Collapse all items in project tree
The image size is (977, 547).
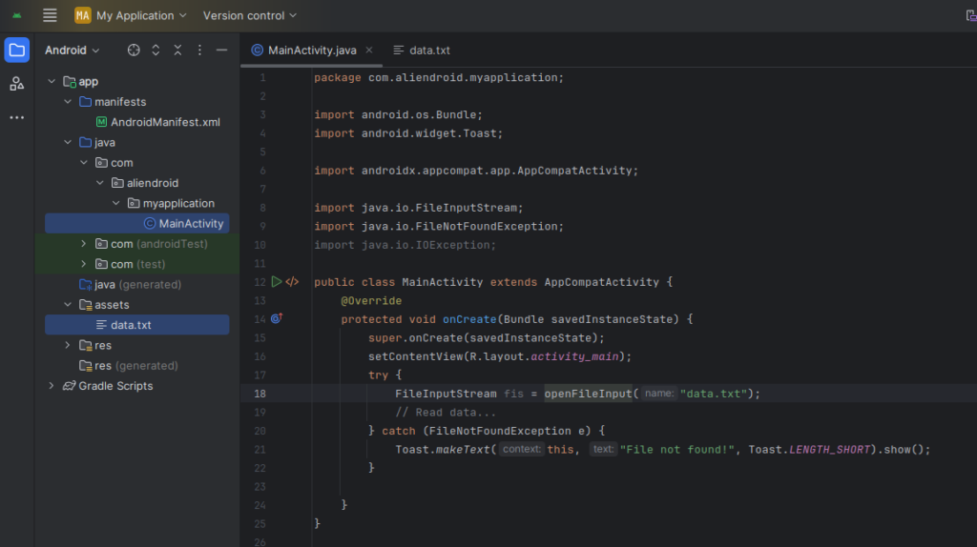[177, 51]
